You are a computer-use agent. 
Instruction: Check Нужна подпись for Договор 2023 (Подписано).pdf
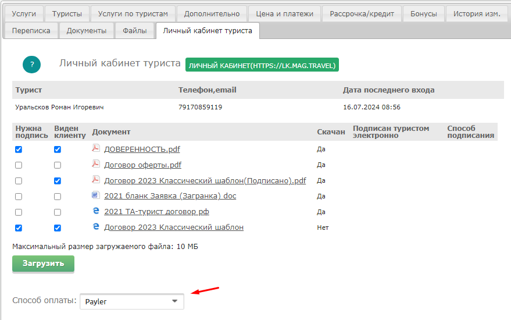pos(19,181)
